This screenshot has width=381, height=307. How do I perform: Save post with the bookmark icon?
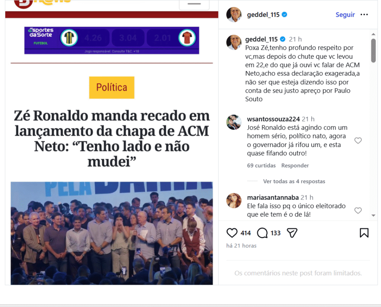point(364,233)
